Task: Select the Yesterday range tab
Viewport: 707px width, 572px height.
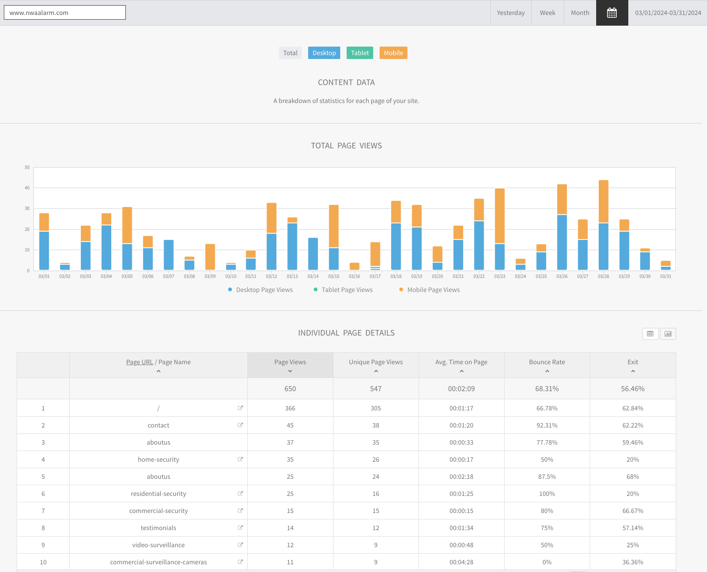Action: 511,13
